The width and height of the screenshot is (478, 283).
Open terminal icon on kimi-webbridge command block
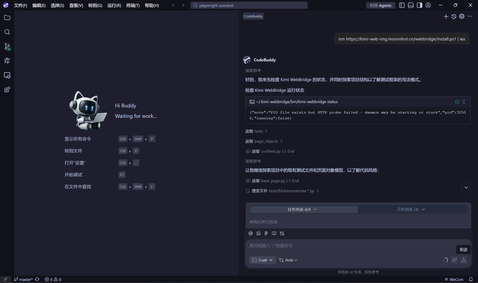point(457,102)
